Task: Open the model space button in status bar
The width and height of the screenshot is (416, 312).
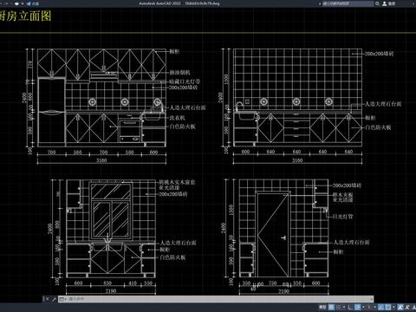Action: pyautogui.click(x=322, y=307)
